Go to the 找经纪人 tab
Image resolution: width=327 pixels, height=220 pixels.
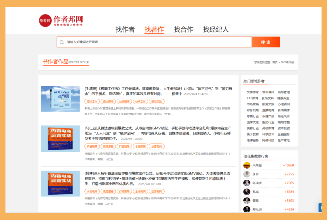216,29
